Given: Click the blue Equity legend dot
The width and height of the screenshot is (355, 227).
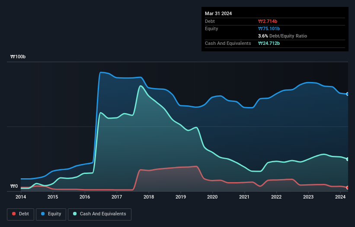Looking at the screenshot, I should point(43,214).
